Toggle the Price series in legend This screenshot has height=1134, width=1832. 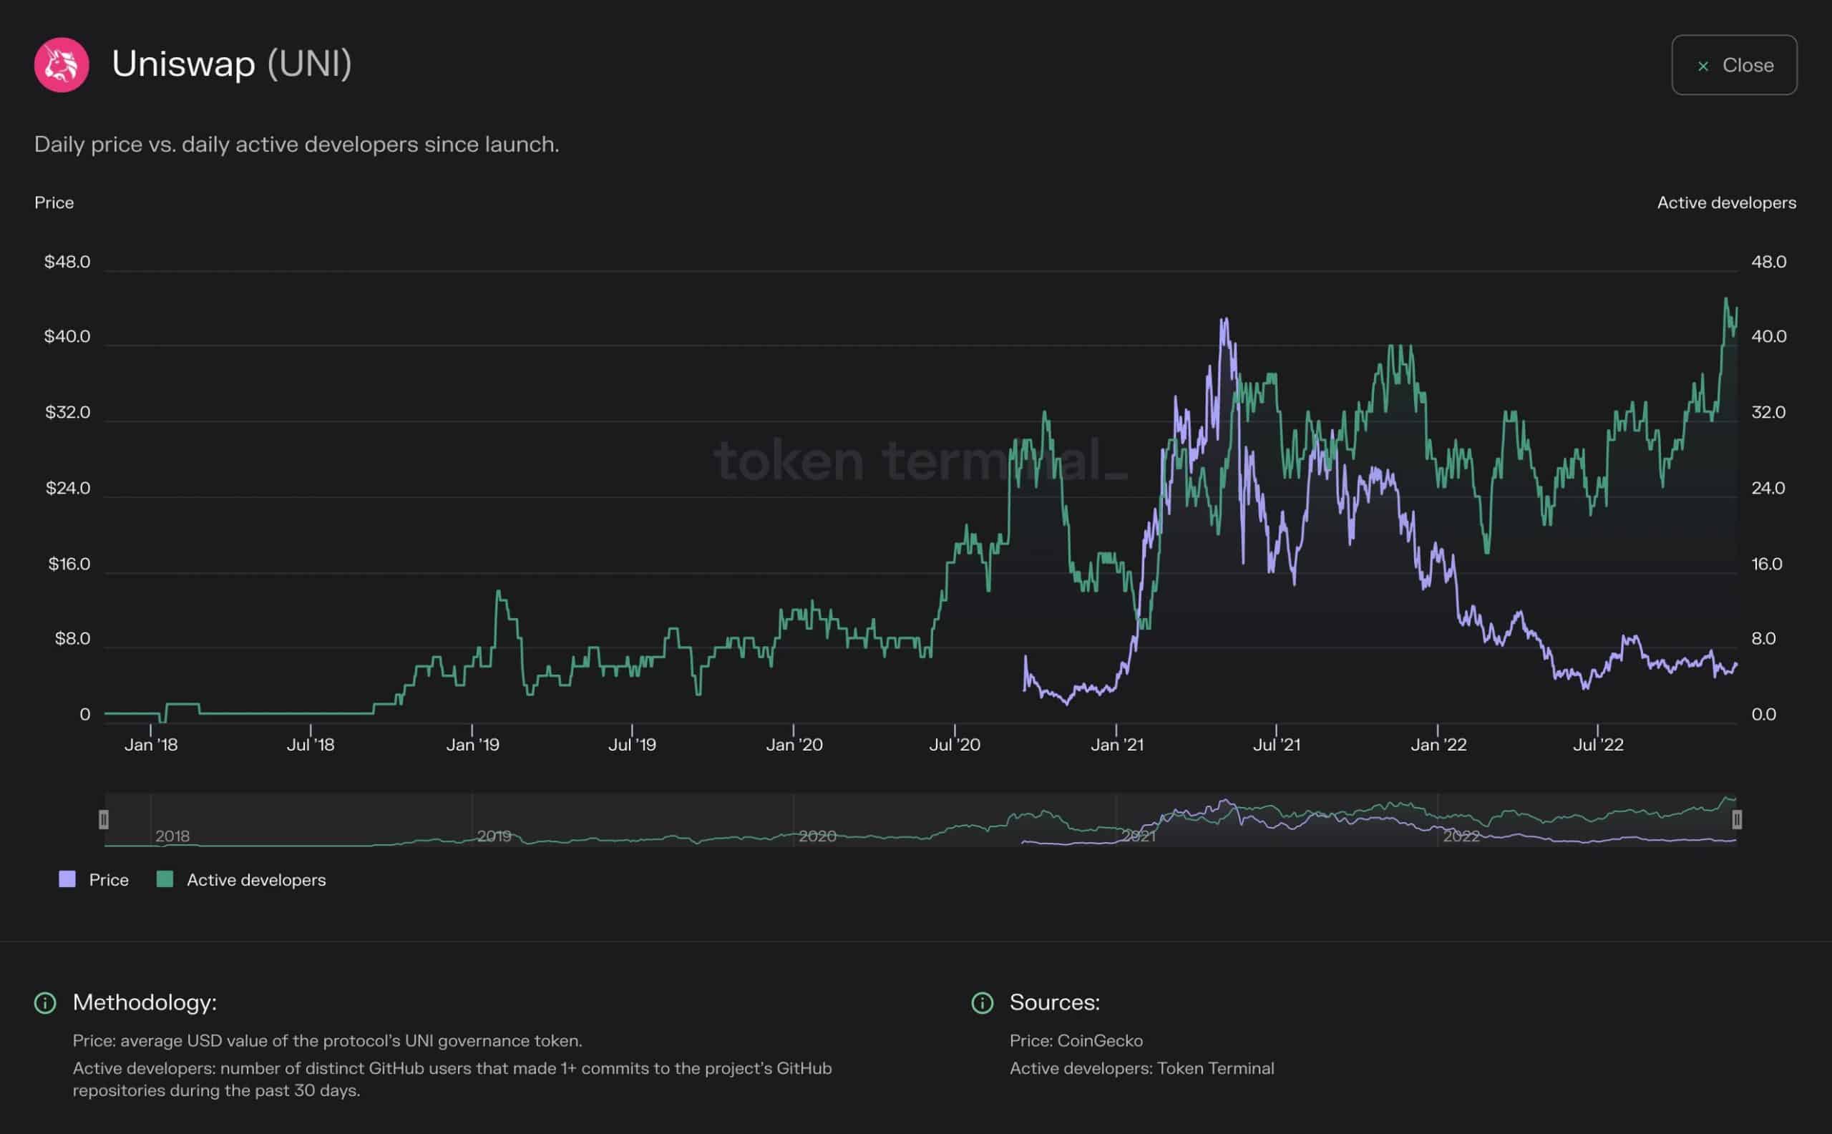click(108, 880)
